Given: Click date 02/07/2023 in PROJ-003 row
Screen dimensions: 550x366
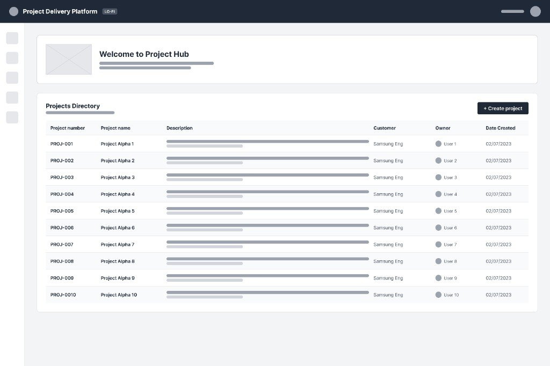Looking at the screenshot, I should pyautogui.click(x=498, y=178).
